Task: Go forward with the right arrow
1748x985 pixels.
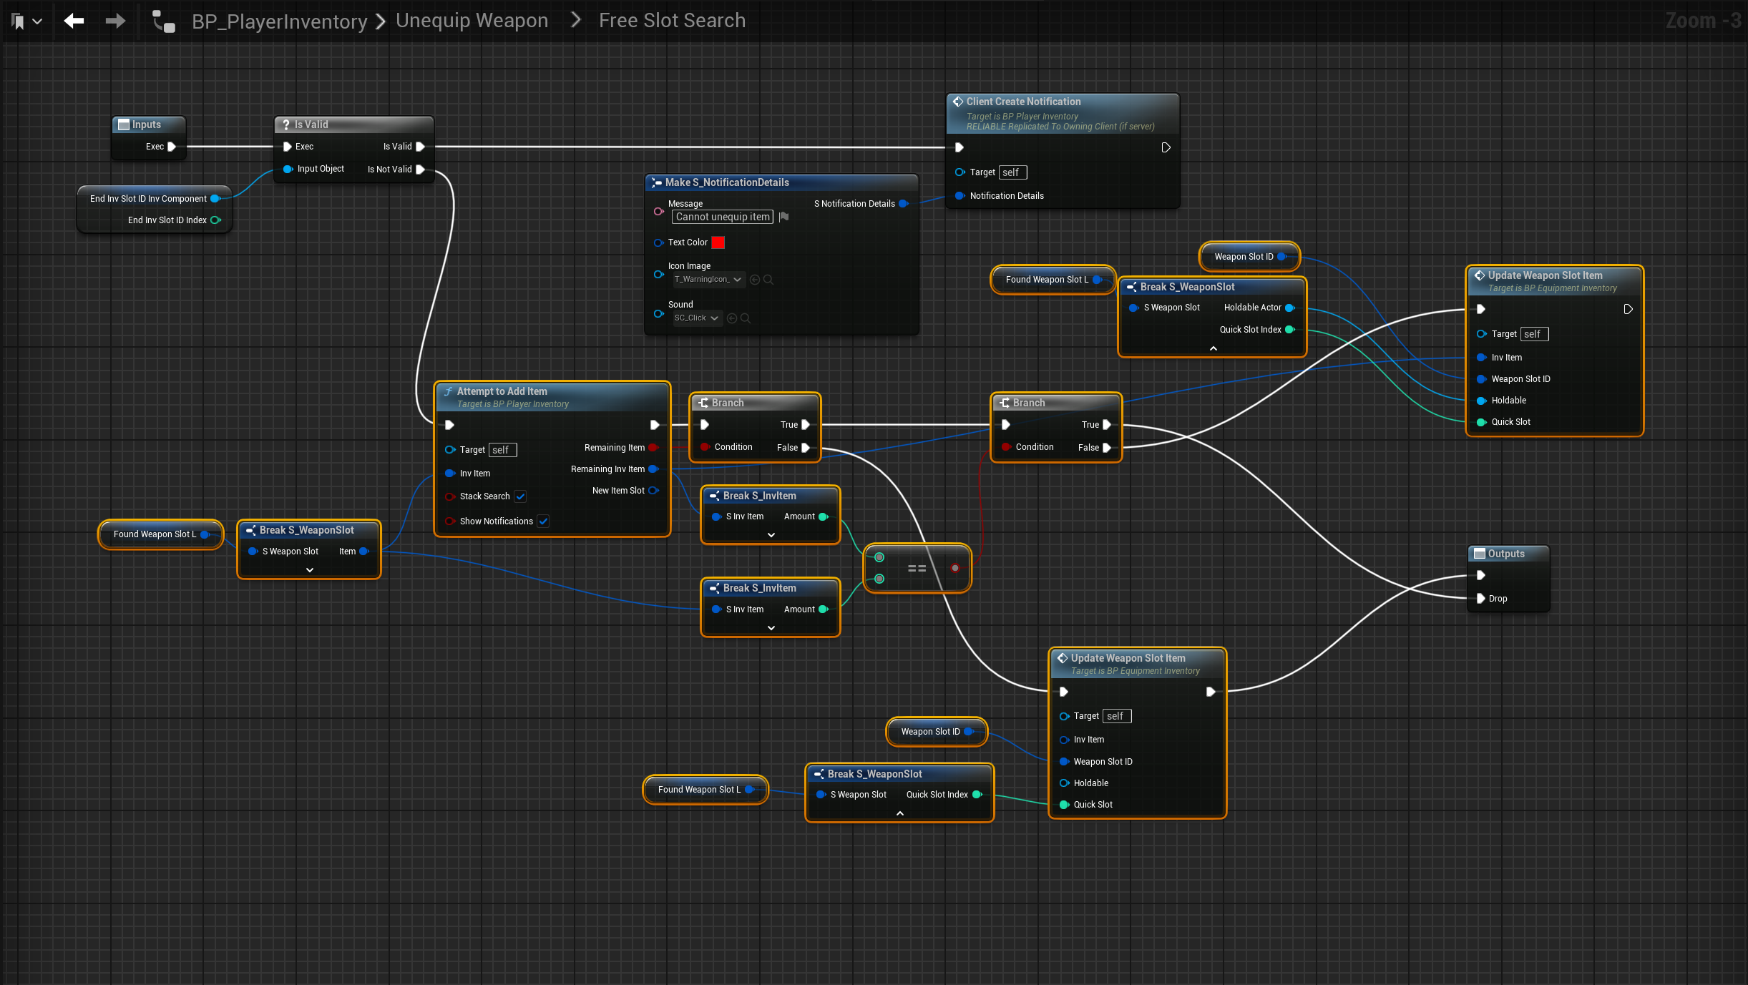Action: (x=114, y=21)
